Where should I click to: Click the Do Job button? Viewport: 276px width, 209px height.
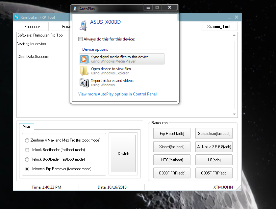(x=123, y=153)
